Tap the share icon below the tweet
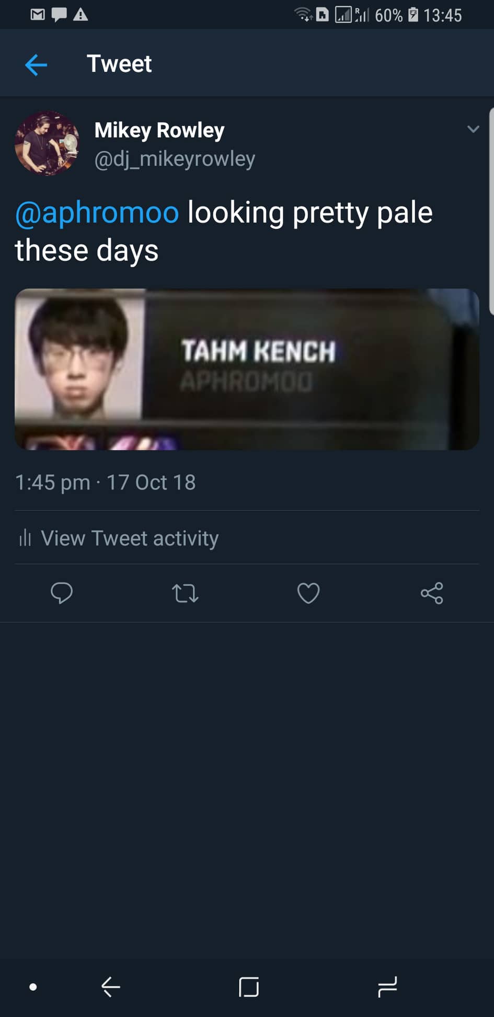The height and width of the screenshot is (1017, 494). click(x=432, y=593)
